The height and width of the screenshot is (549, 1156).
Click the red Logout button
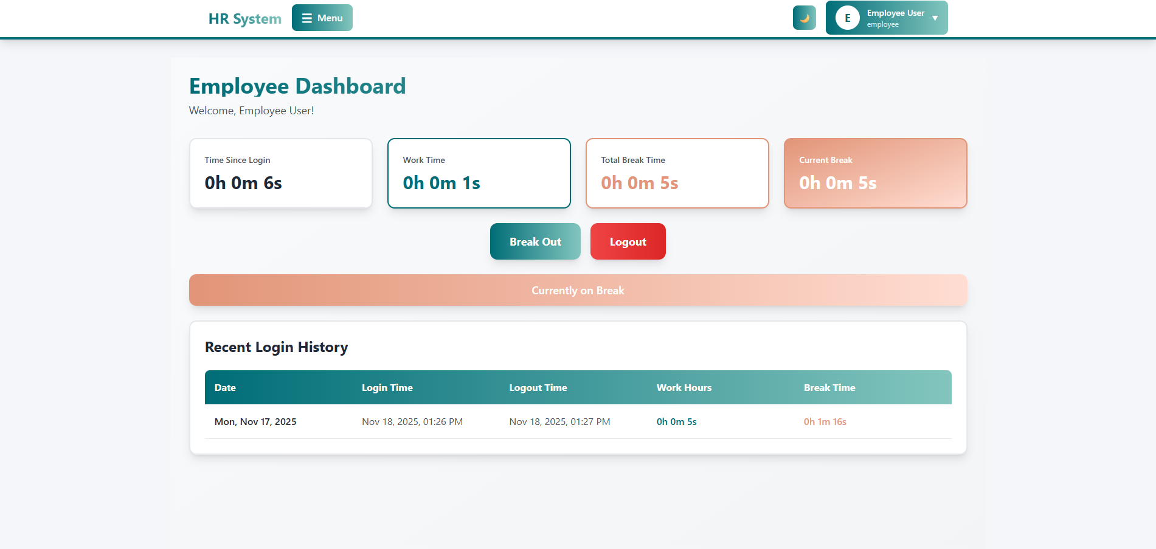pyautogui.click(x=628, y=241)
